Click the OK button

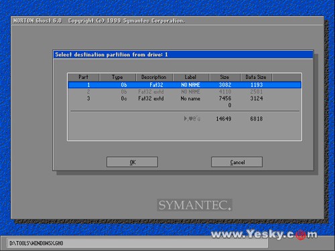(132, 162)
